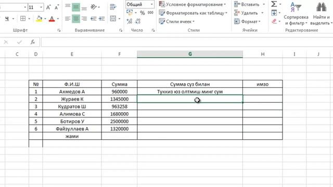Click the Удалить cells button
The height and width of the screenshot is (187, 333).
[246, 13]
